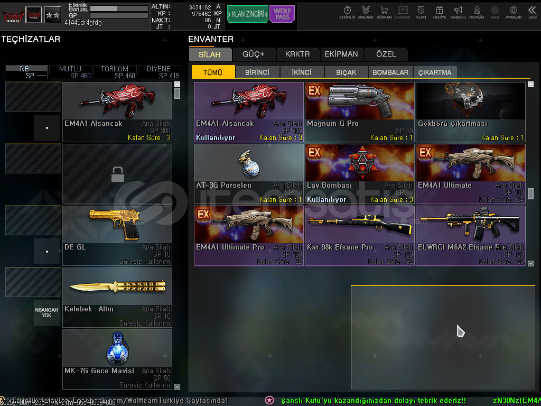Switch to the ÖZEL tab

pyautogui.click(x=386, y=54)
